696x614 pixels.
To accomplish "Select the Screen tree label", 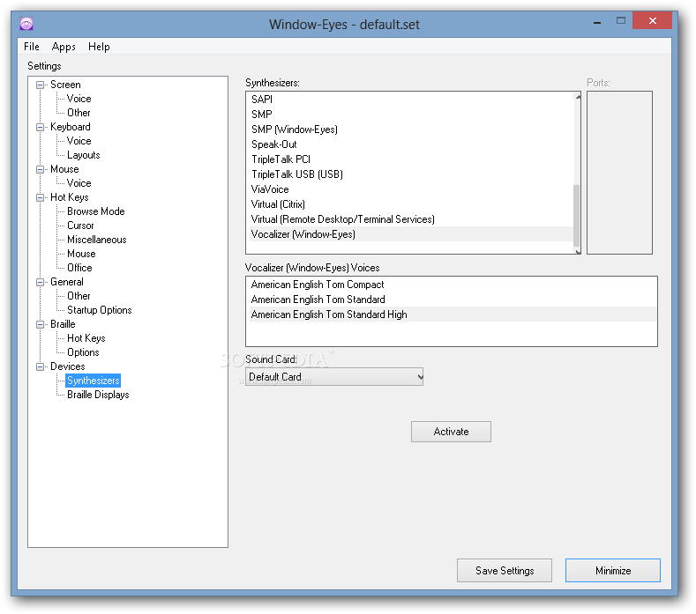I will pyautogui.click(x=65, y=85).
